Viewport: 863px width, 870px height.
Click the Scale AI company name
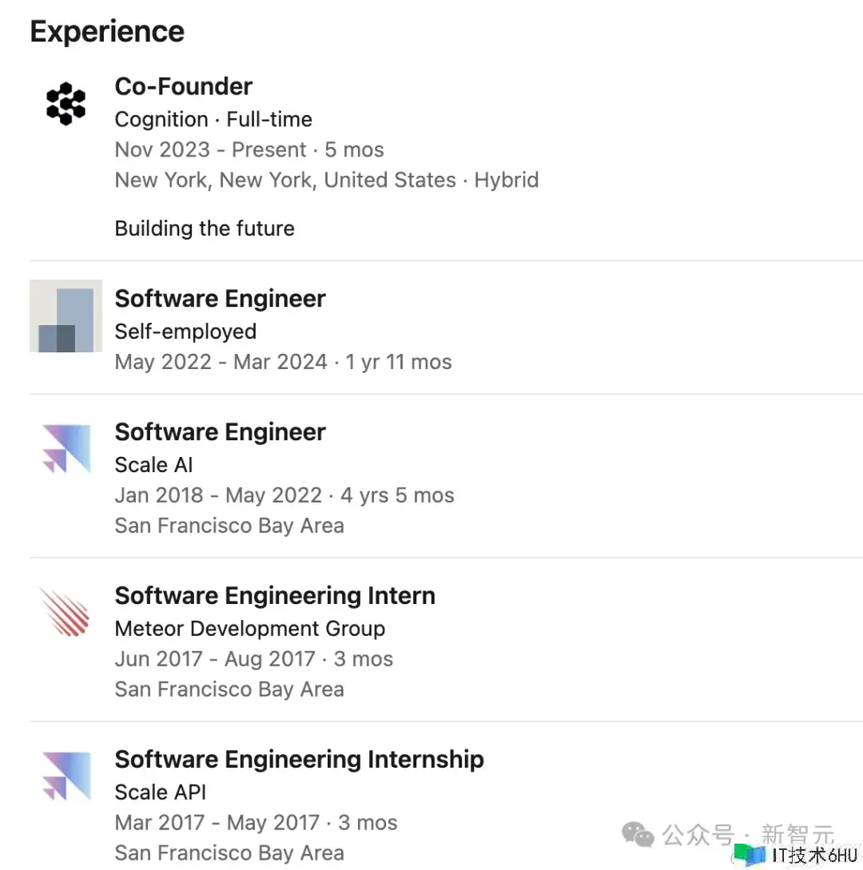(154, 465)
